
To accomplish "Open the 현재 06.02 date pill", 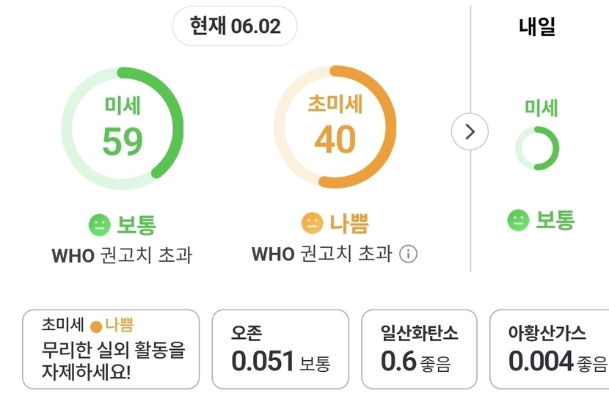I will (235, 26).
